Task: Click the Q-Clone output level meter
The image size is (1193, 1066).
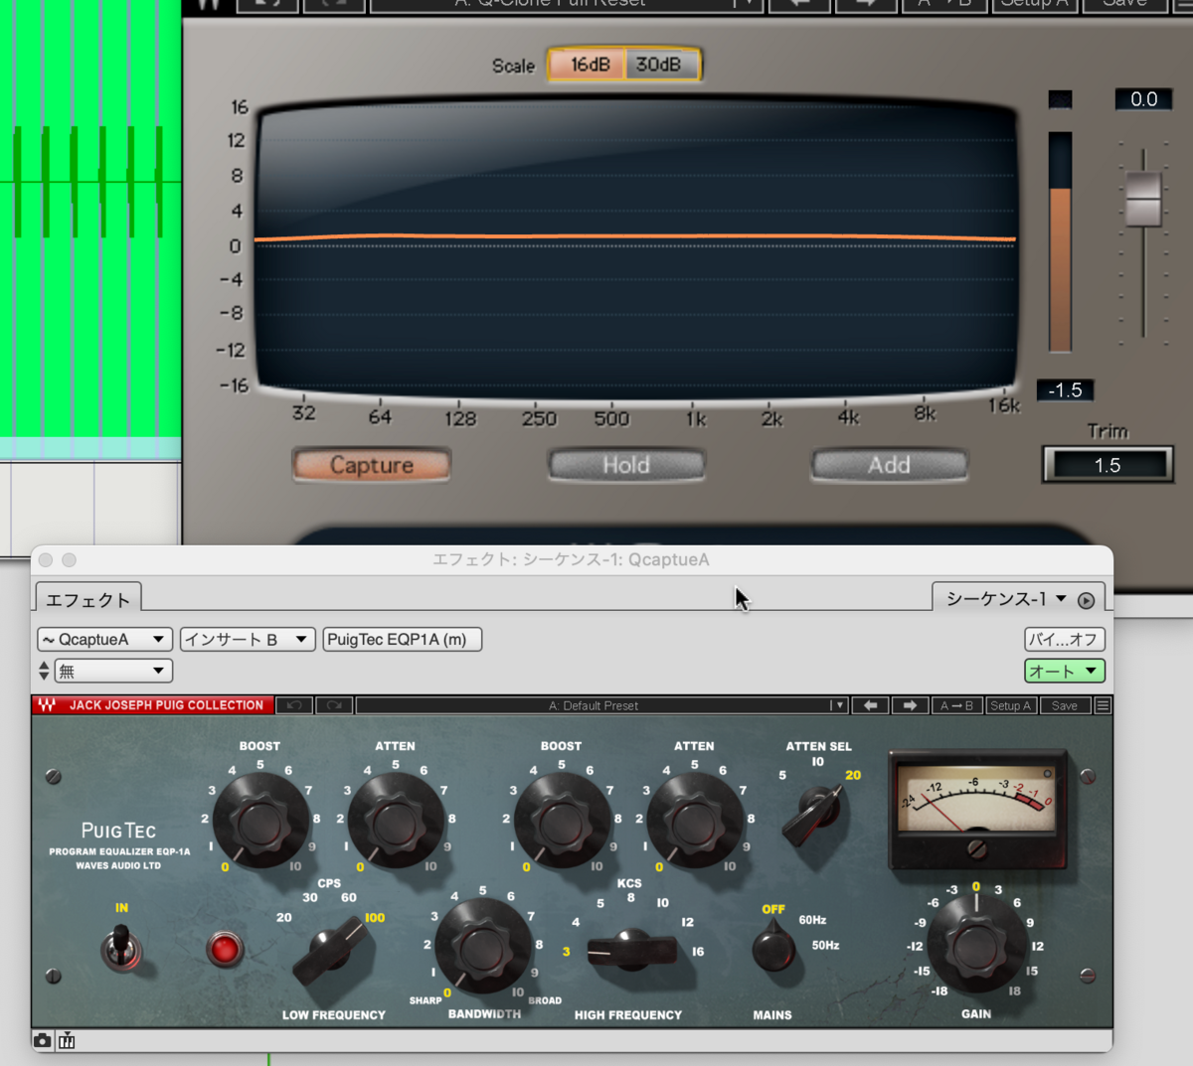Action: (1060, 241)
